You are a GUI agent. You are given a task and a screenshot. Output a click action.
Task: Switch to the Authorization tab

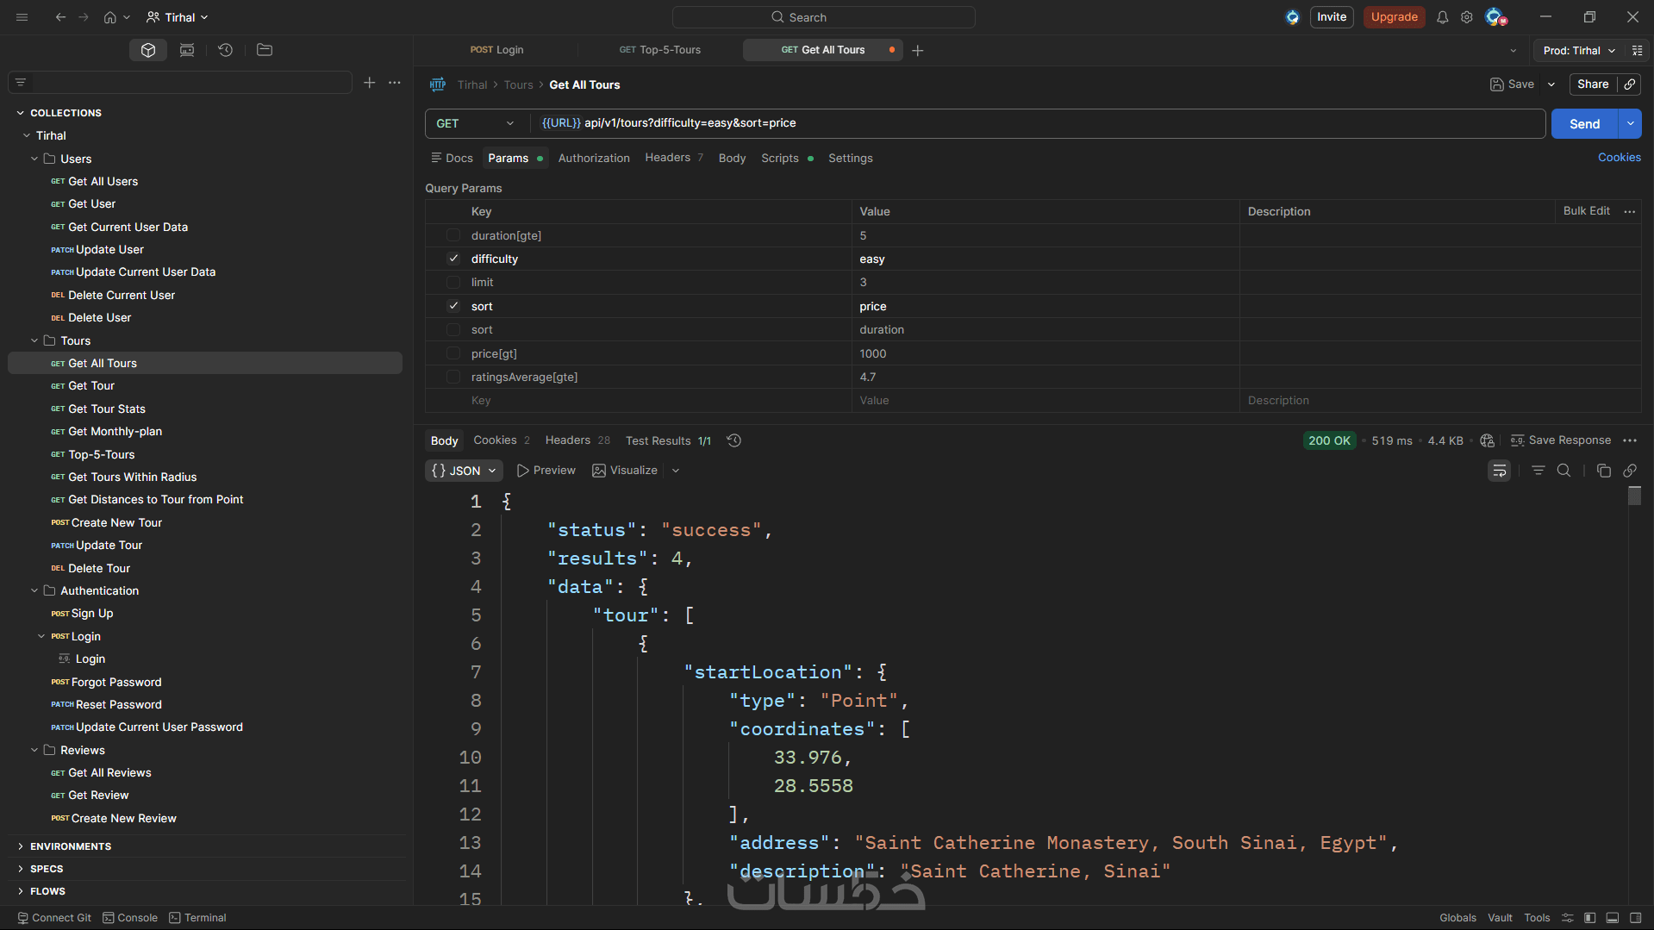click(x=593, y=159)
